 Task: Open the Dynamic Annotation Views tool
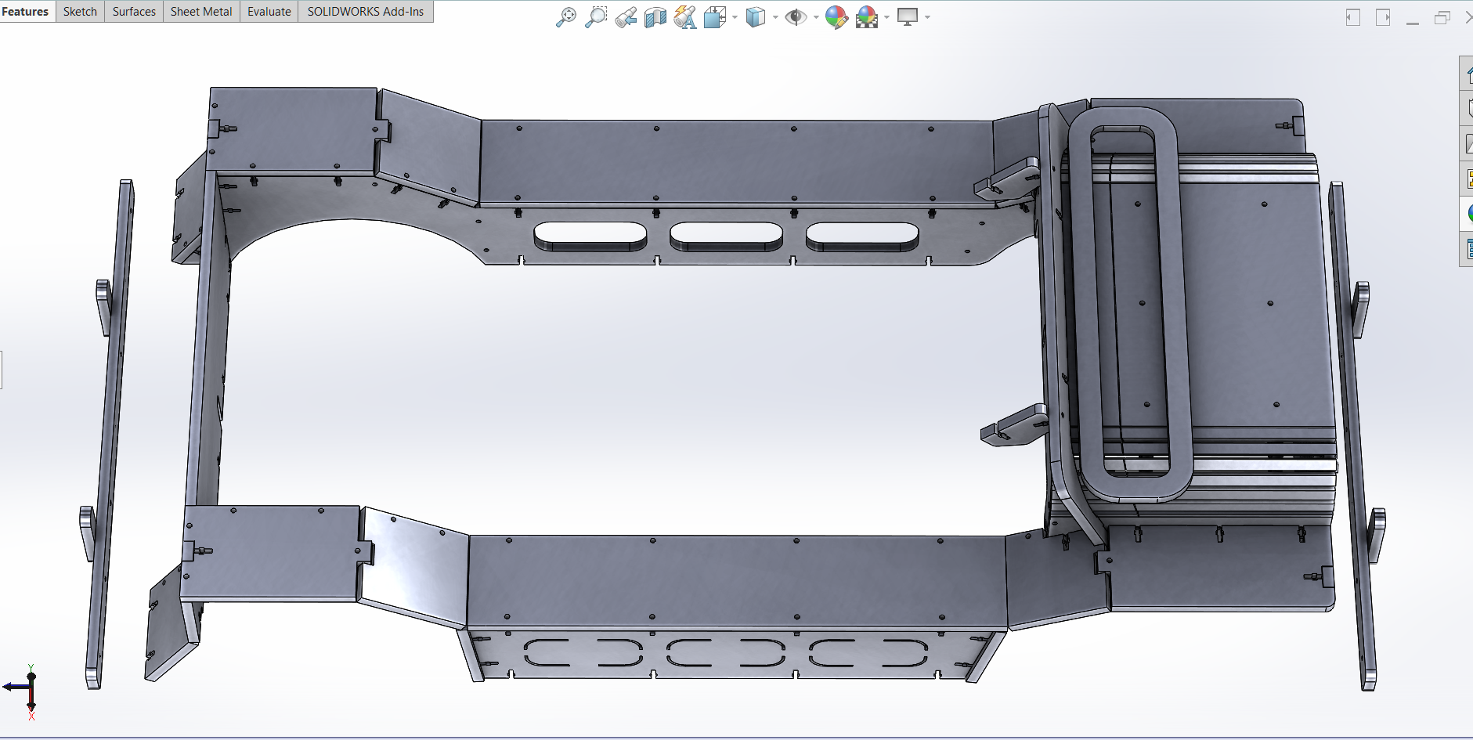[x=684, y=17]
